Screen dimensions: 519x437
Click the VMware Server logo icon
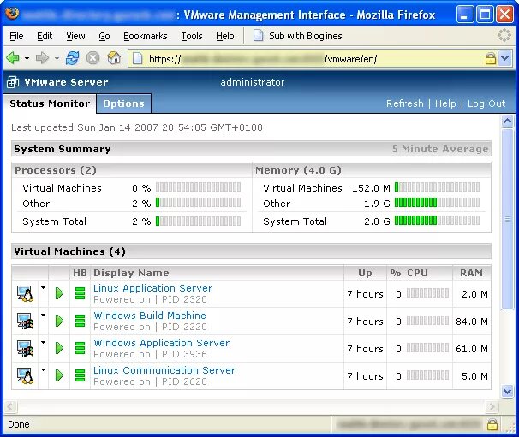tap(13, 82)
